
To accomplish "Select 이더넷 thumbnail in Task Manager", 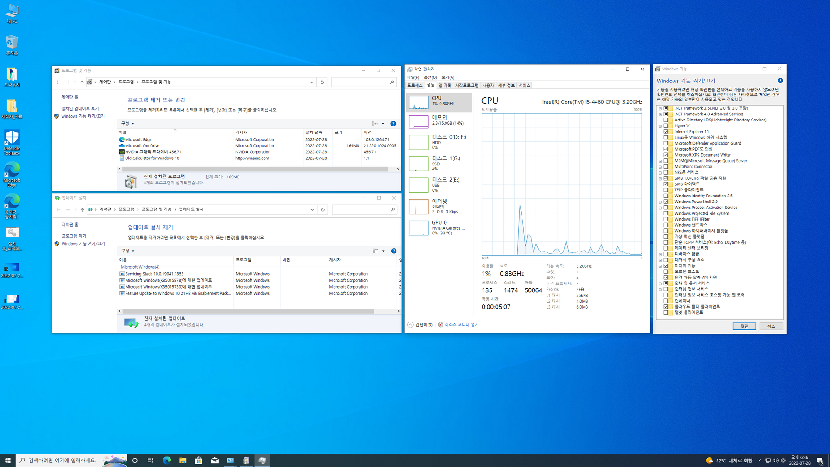I will [x=418, y=206].
